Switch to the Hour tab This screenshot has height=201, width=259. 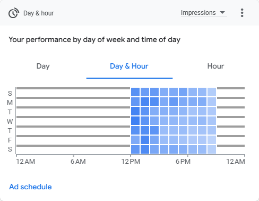[x=215, y=66]
